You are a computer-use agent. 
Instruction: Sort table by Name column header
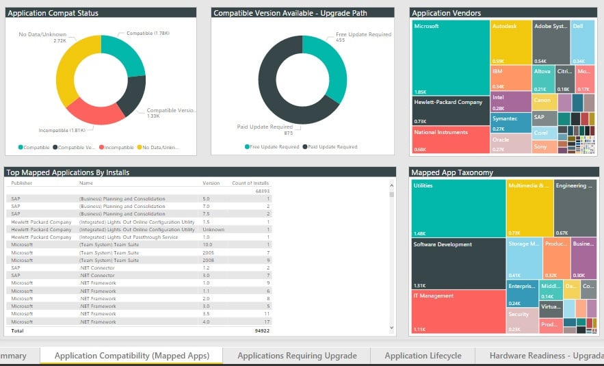click(86, 183)
